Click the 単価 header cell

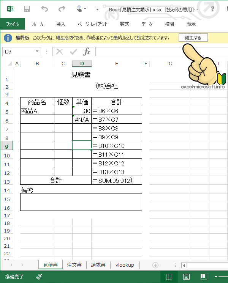coord(82,102)
